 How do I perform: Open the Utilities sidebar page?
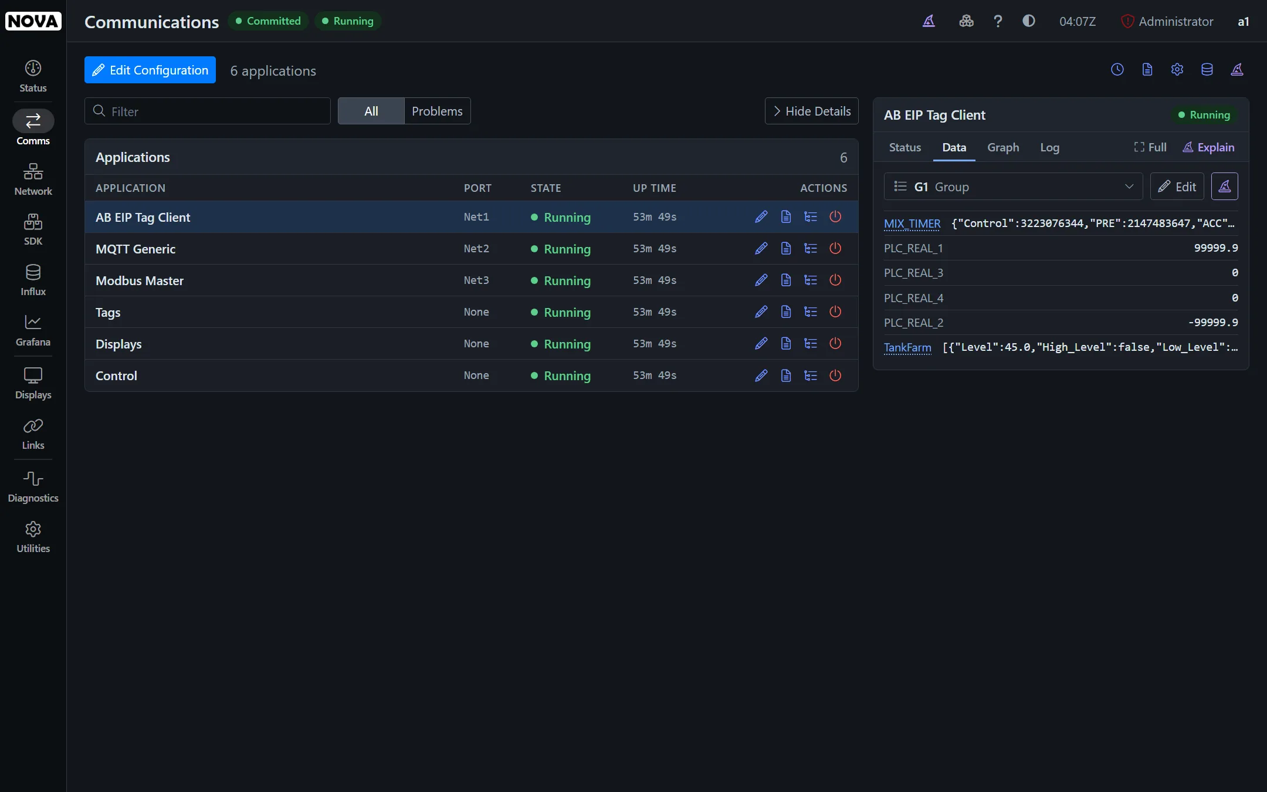coord(33,537)
